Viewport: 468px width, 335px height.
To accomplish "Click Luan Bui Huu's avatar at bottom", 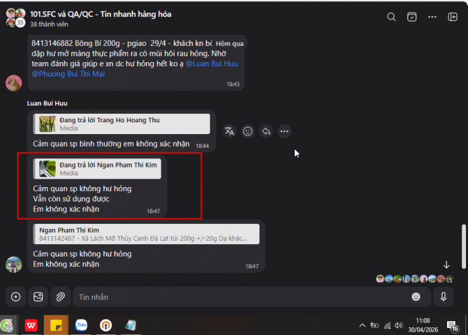I will click(14, 264).
